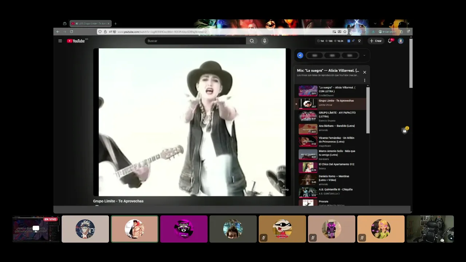
Task: Open the Mix "La suegra" playlist title
Action: 328,71
